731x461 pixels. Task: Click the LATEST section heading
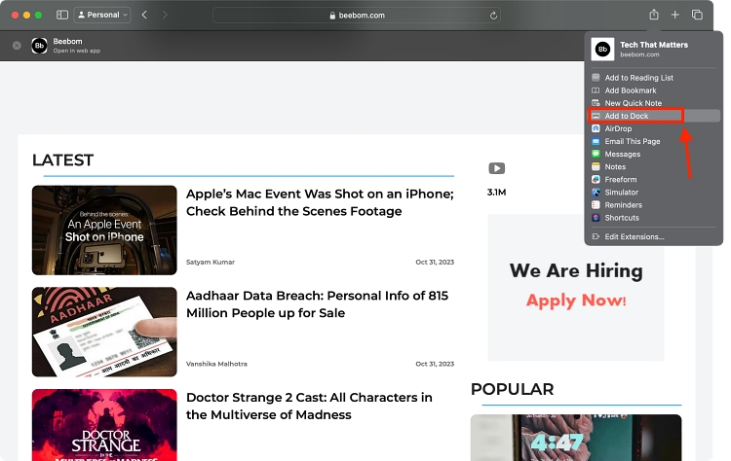pyautogui.click(x=63, y=160)
